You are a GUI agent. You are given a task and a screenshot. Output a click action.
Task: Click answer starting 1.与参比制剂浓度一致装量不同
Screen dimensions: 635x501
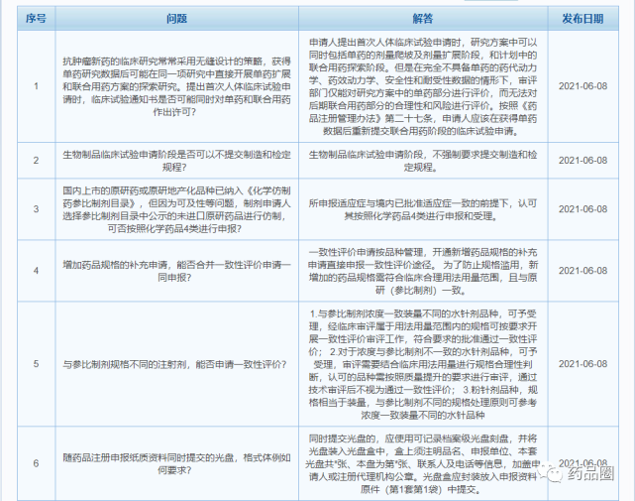pos(423,364)
